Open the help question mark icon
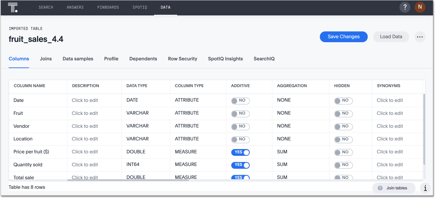Screen dimensions: 435x198 pos(405,7)
